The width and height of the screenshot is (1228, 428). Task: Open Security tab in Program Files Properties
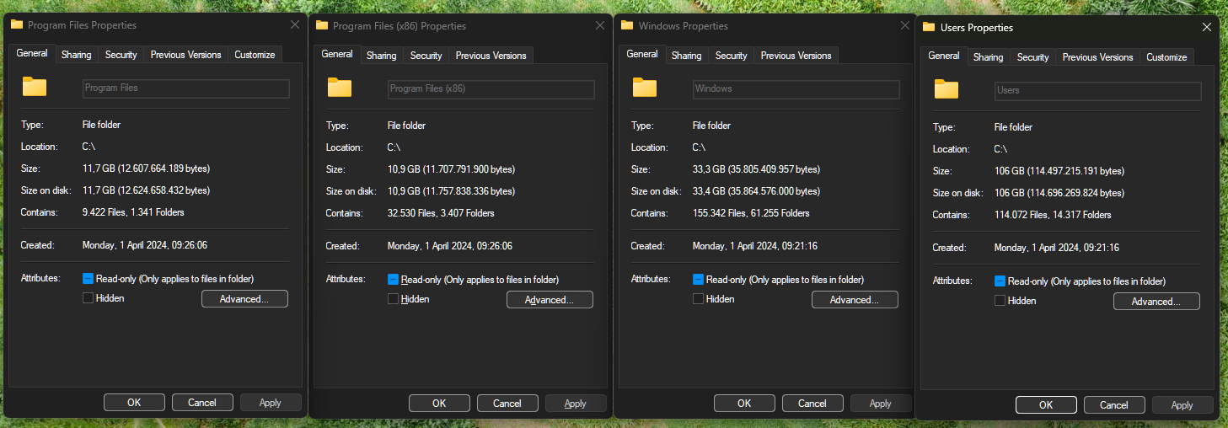pyautogui.click(x=121, y=55)
